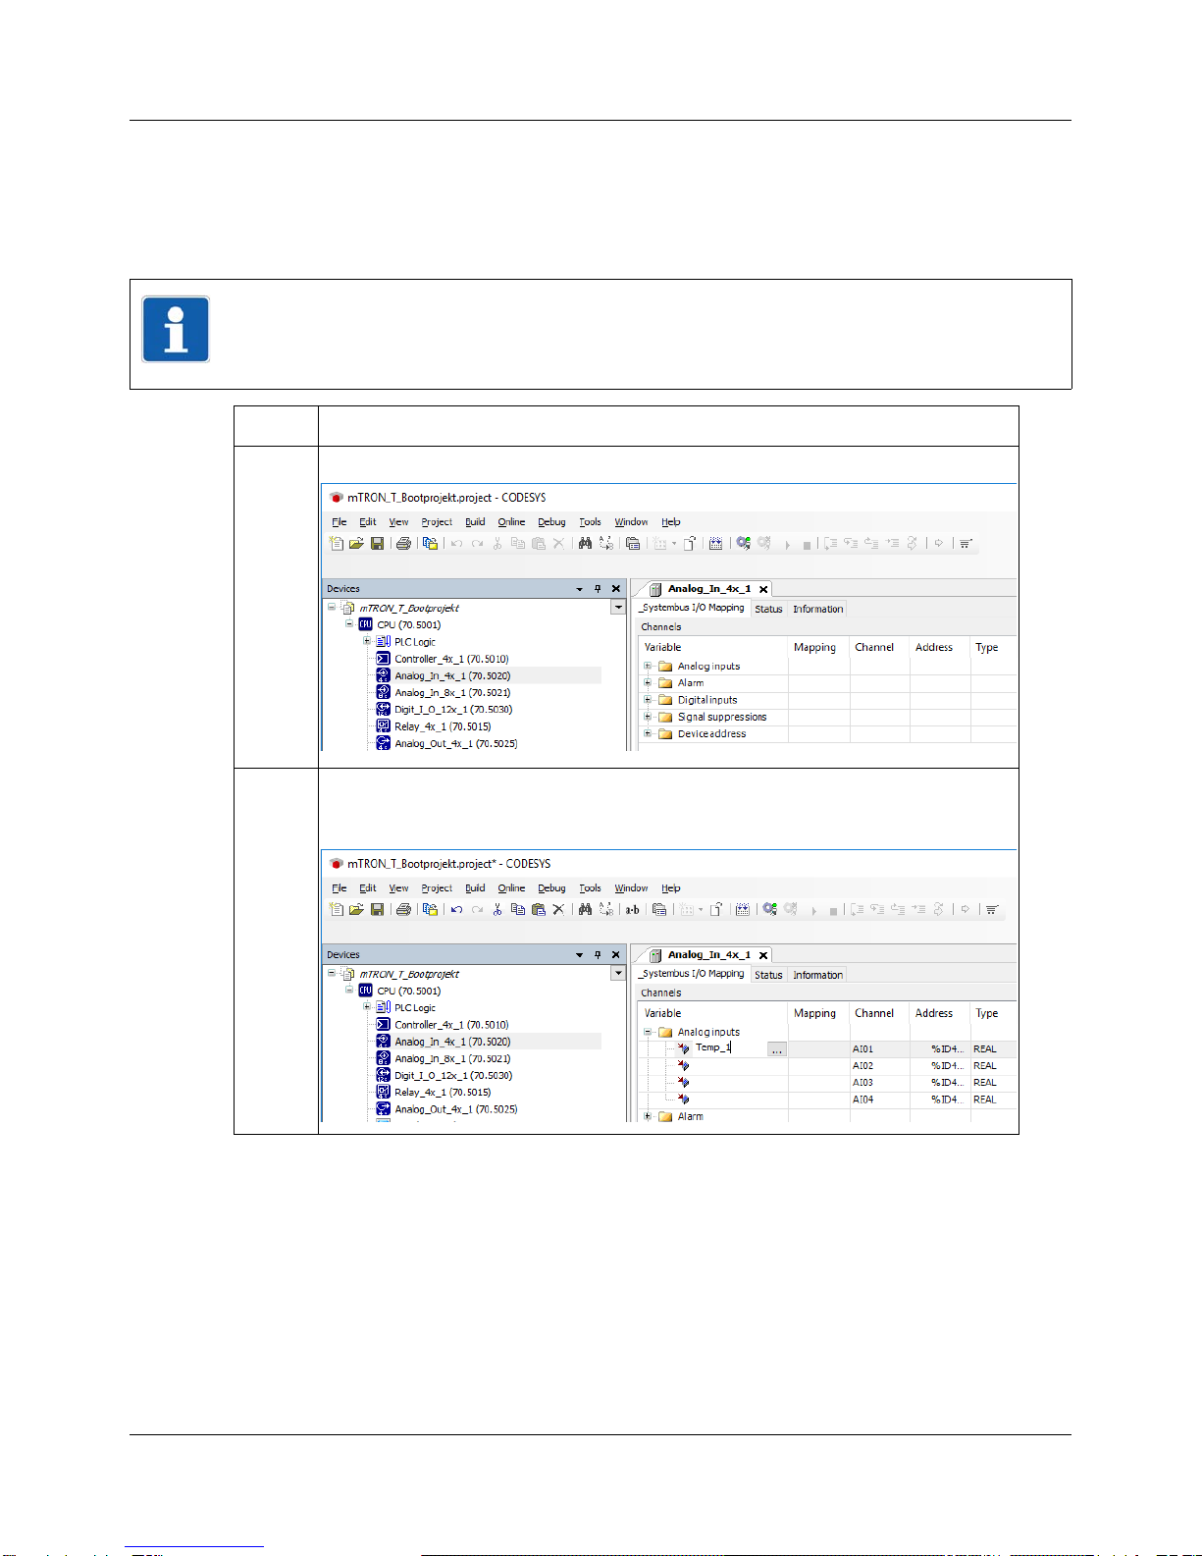Viewport: 1202px width, 1556px height.
Task: Open the Window menu in upper CODESYS window
Action: click(x=631, y=522)
